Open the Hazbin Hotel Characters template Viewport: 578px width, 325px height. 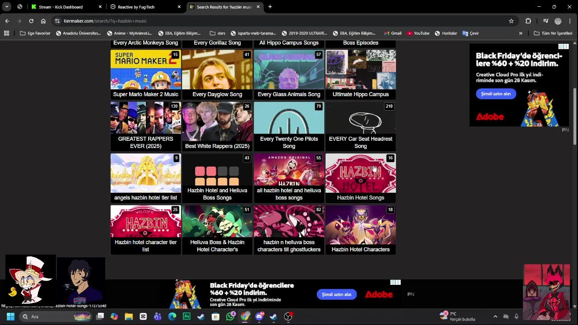point(360,230)
